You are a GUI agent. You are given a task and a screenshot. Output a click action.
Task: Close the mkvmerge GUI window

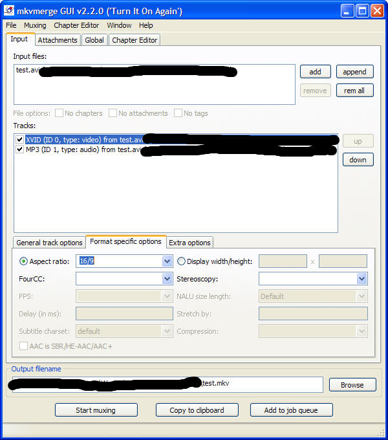(x=378, y=11)
